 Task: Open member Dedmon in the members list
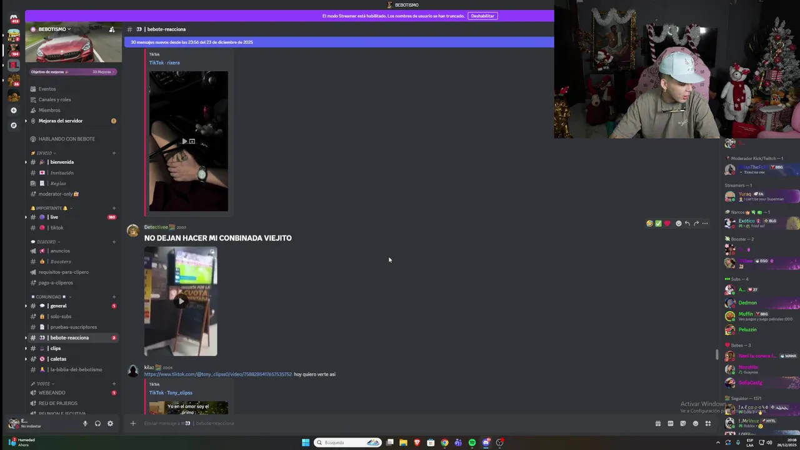(x=762, y=303)
